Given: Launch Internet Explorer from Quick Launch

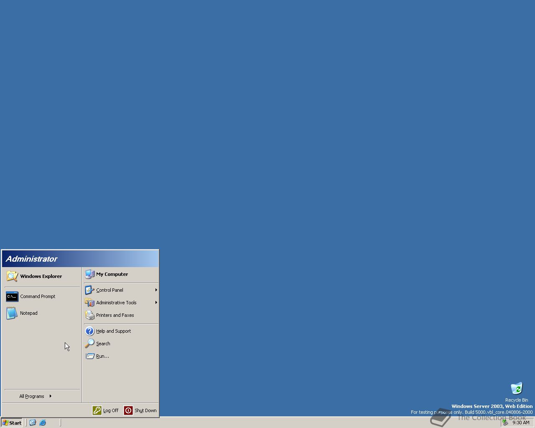Looking at the screenshot, I should click(x=43, y=423).
